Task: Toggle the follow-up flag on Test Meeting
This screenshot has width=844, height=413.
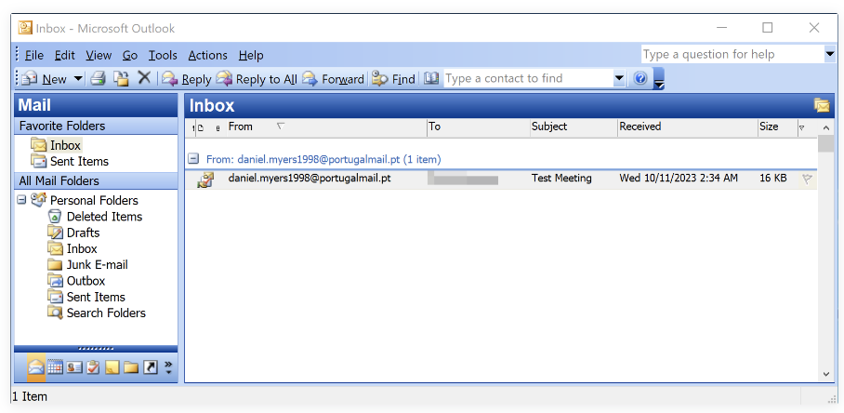Action: [x=807, y=179]
